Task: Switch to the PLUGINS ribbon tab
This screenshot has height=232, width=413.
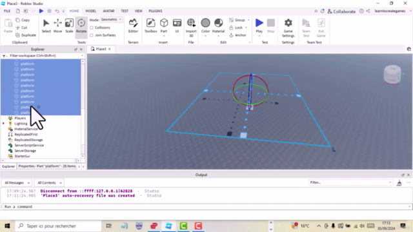Action: pos(156,11)
